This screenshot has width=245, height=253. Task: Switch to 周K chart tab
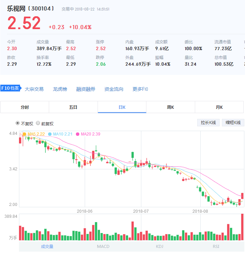click(x=170, y=107)
